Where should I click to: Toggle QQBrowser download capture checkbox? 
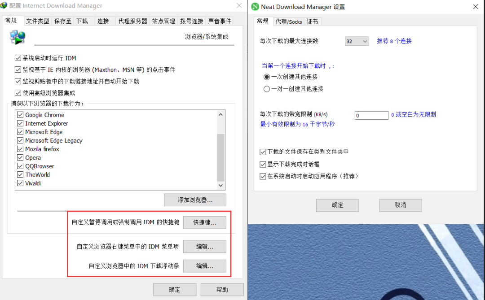tap(20, 166)
